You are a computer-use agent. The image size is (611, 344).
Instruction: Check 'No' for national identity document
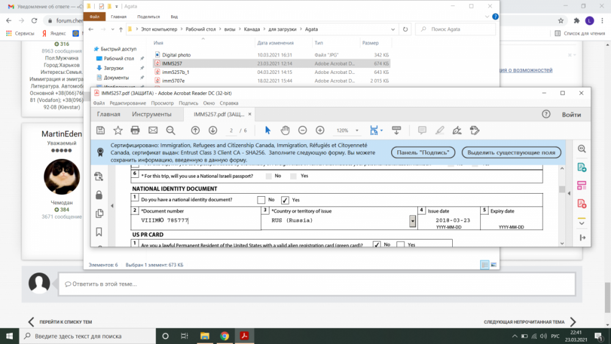pos(262,200)
